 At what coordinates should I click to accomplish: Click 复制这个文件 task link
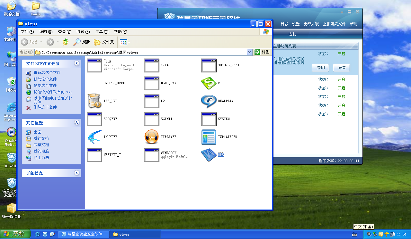coord(45,86)
